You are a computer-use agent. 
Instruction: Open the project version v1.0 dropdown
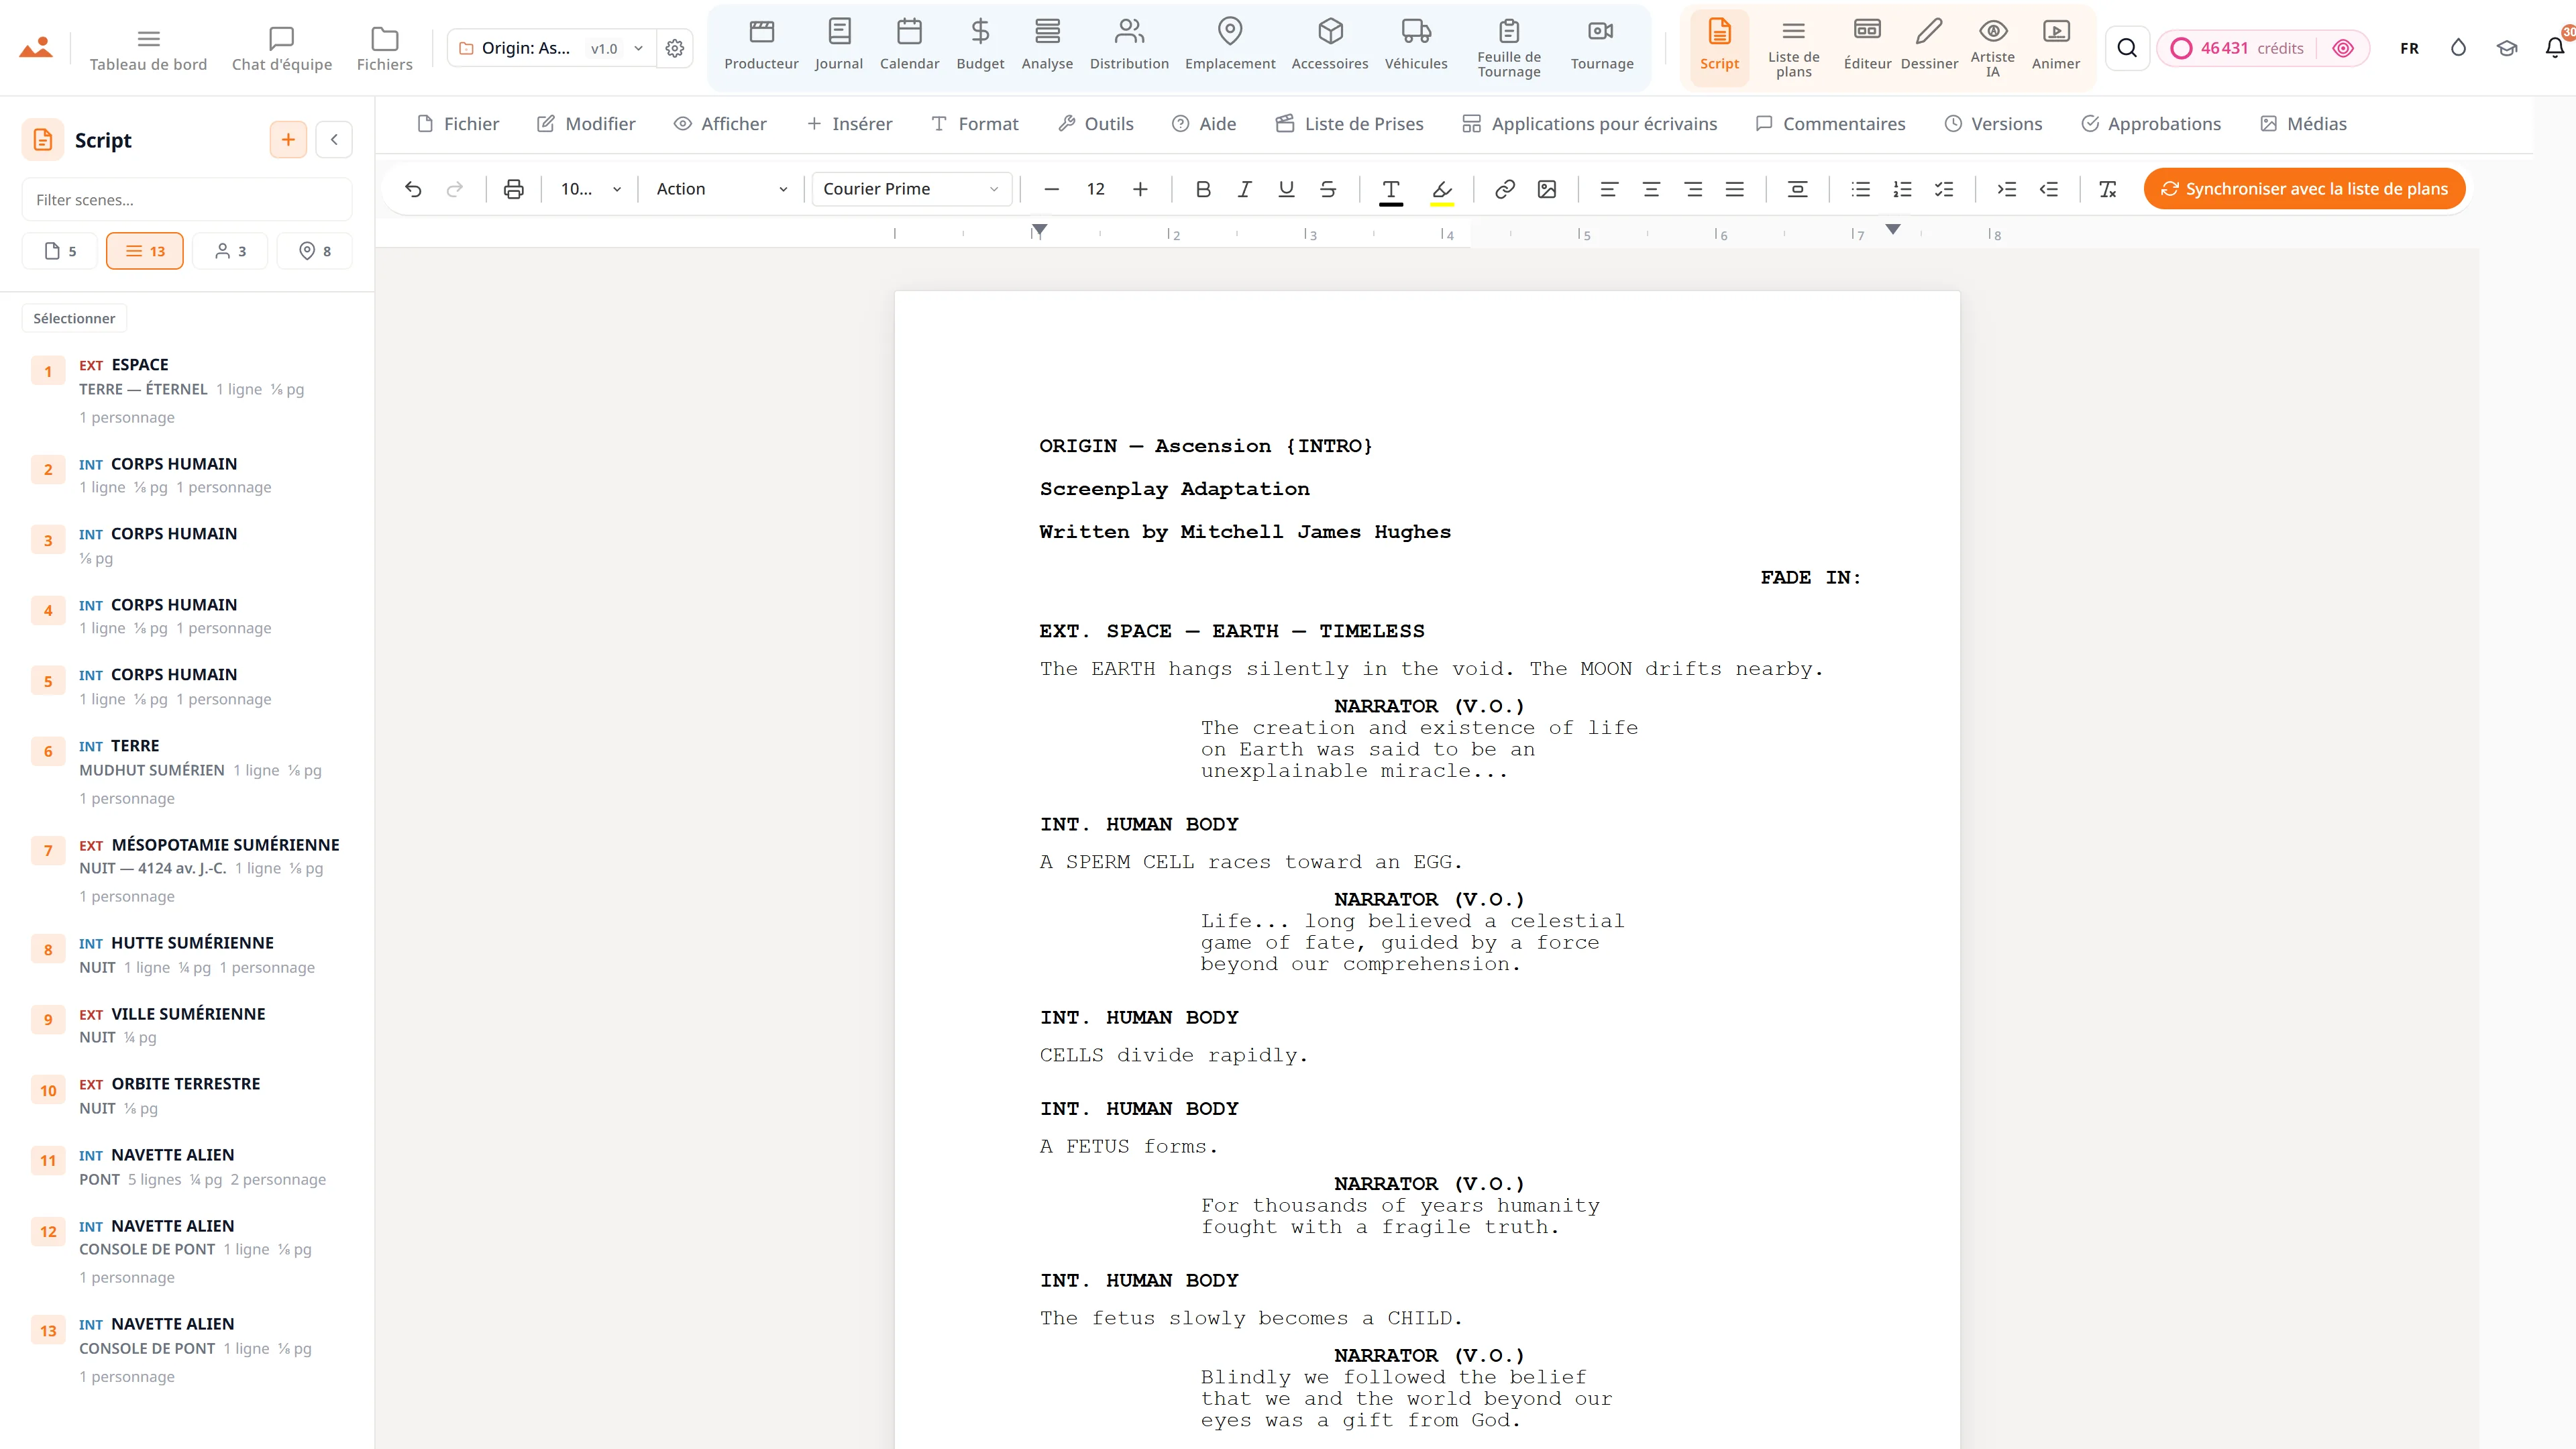616,48
